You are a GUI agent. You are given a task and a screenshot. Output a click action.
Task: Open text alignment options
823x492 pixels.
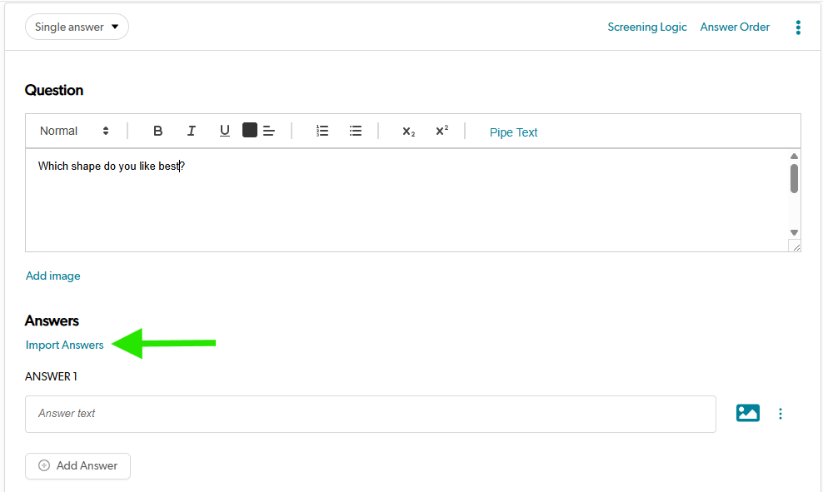269,131
